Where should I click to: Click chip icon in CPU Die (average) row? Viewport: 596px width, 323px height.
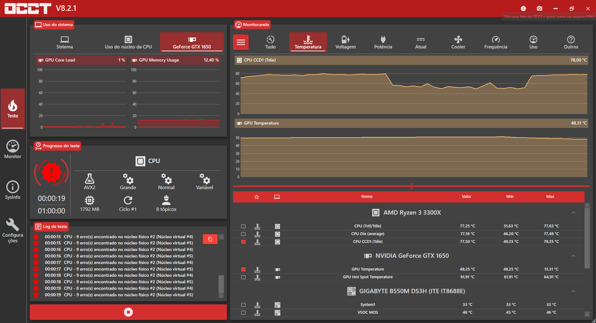pos(278,234)
